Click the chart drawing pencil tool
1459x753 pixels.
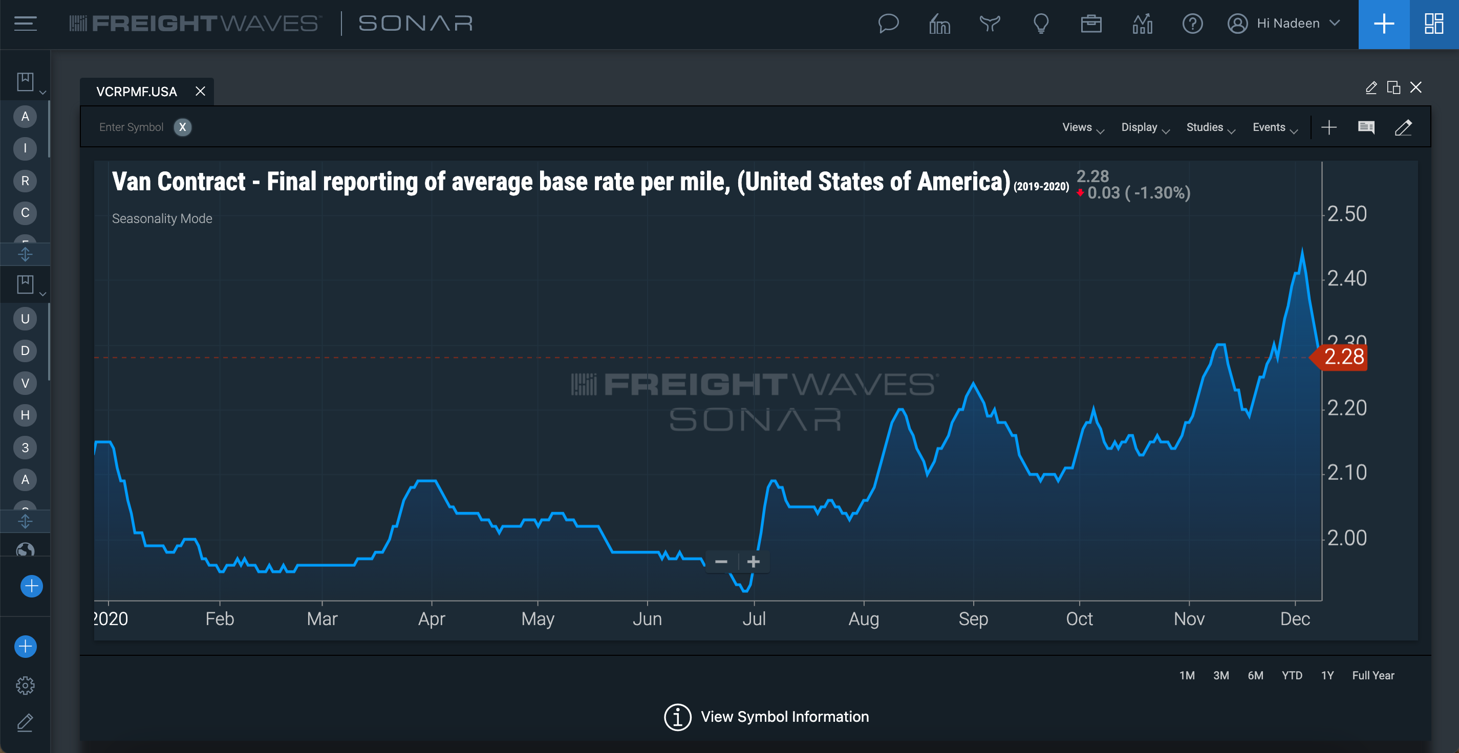click(1403, 127)
